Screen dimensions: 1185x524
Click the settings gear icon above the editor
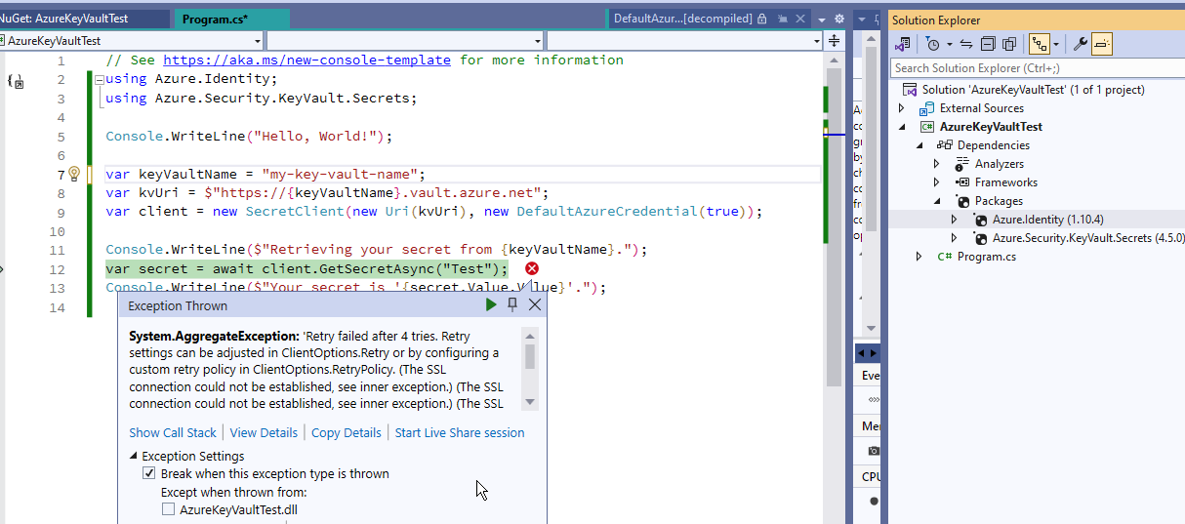pos(838,19)
